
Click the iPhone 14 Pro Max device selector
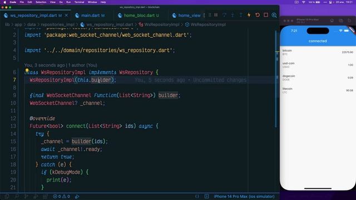pos(244,197)
